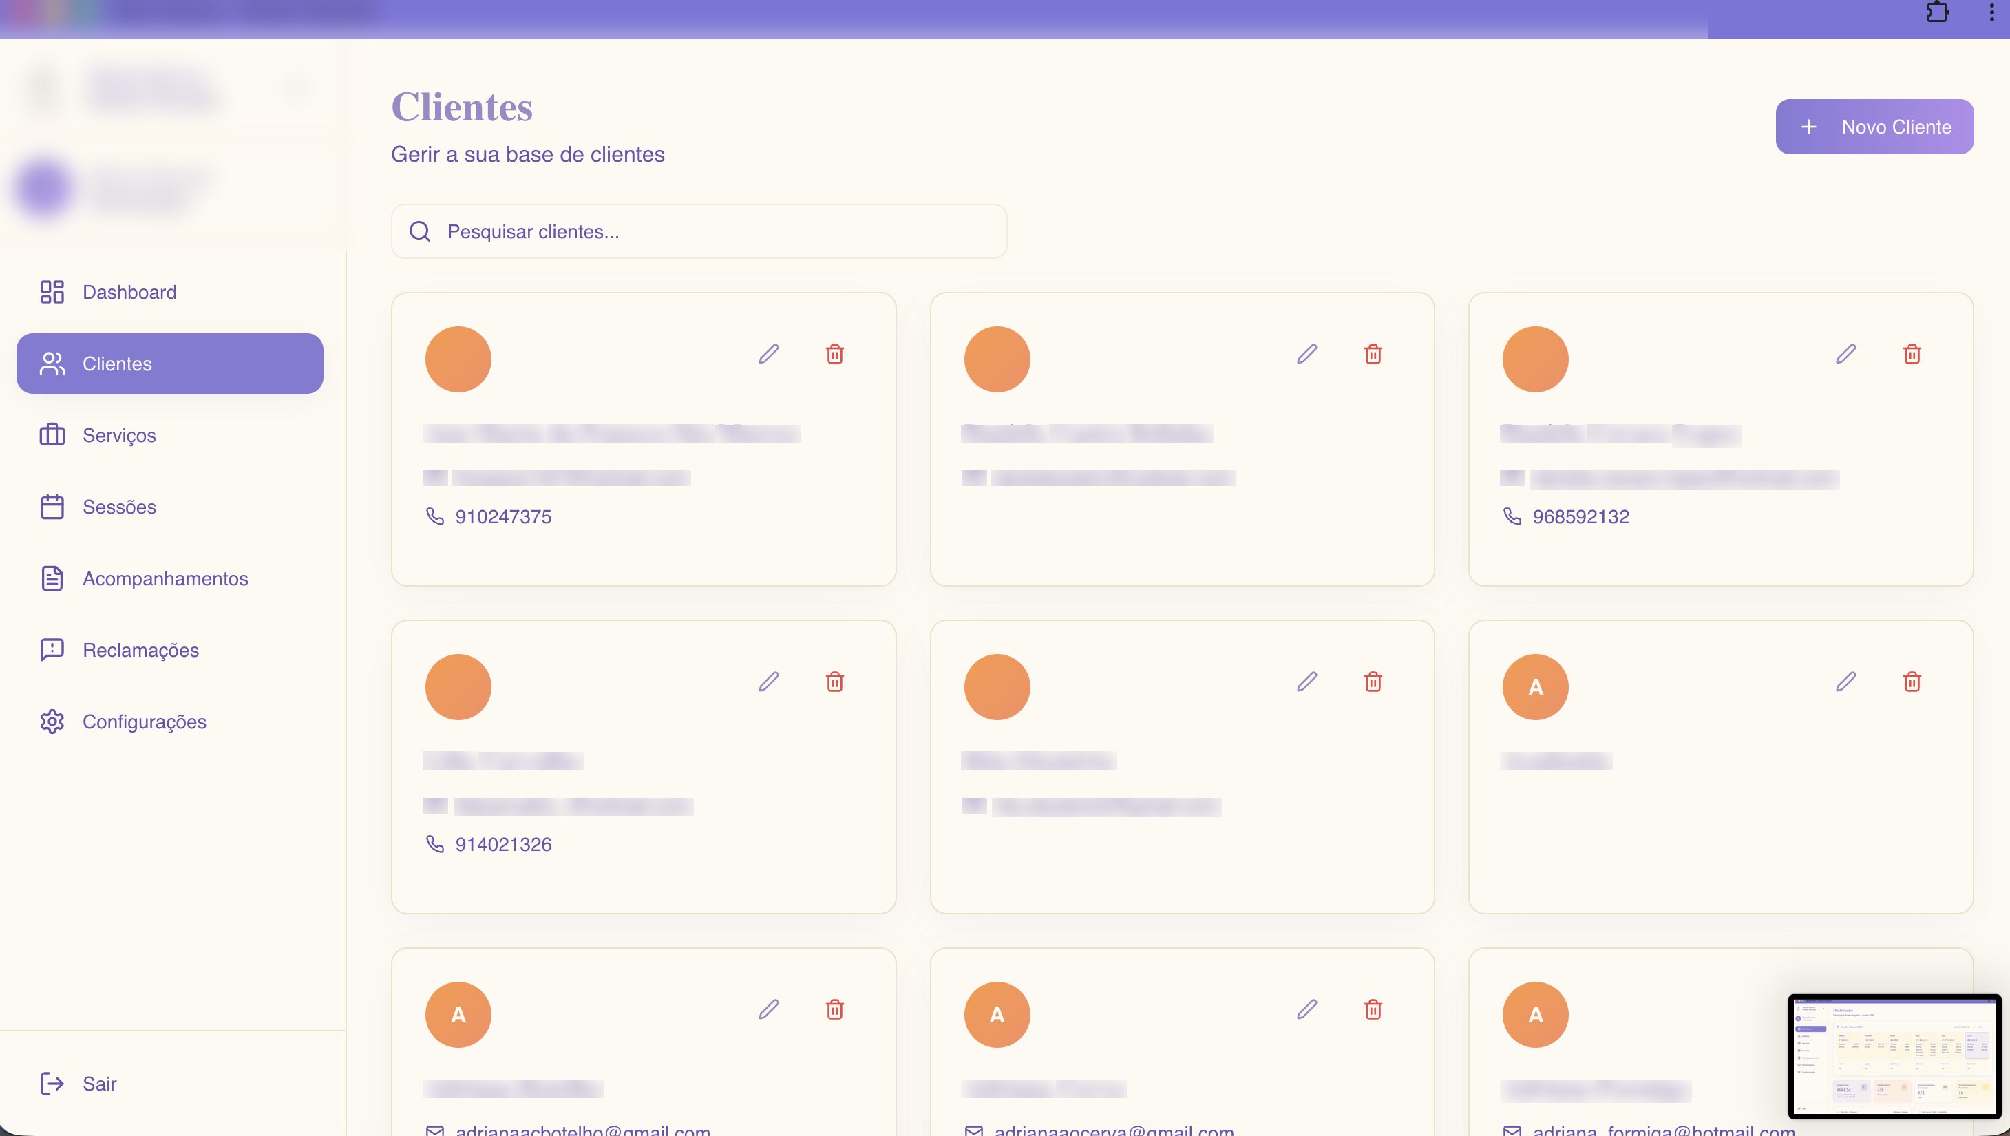The height and width of the screenshot is (1136, 2010).
Task: Focus the Pesquisar clientes search field
Action: click(x=699, y=232)
